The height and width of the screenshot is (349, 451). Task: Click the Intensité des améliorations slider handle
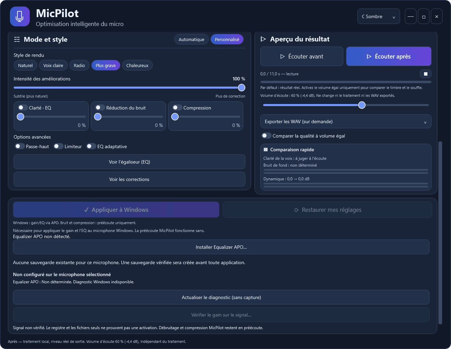pos(242,88)
